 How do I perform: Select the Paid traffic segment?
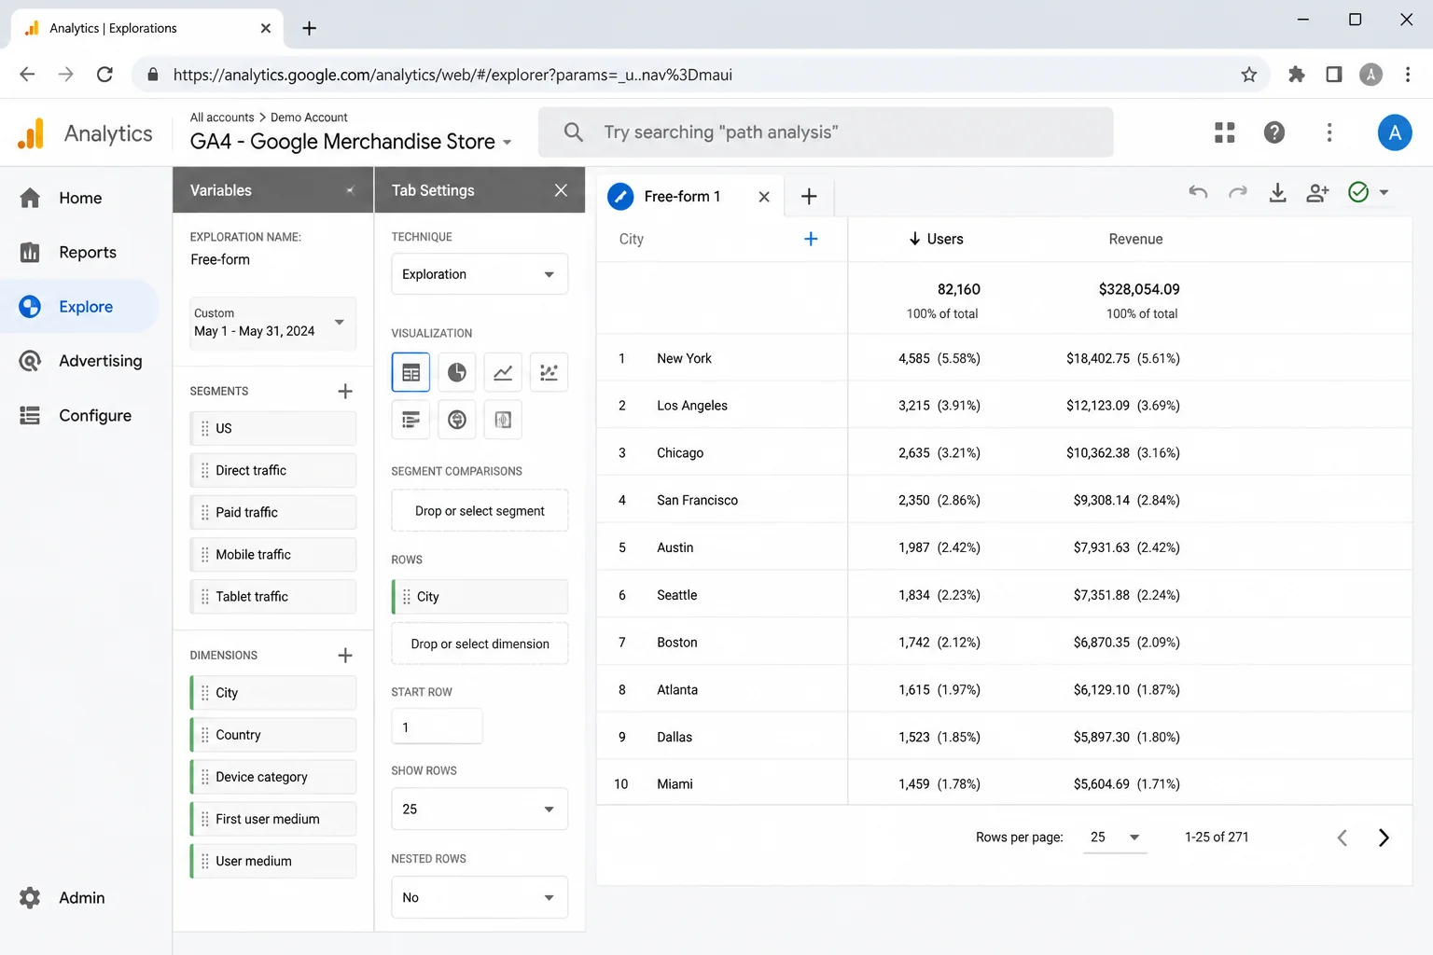pos(273,513)
